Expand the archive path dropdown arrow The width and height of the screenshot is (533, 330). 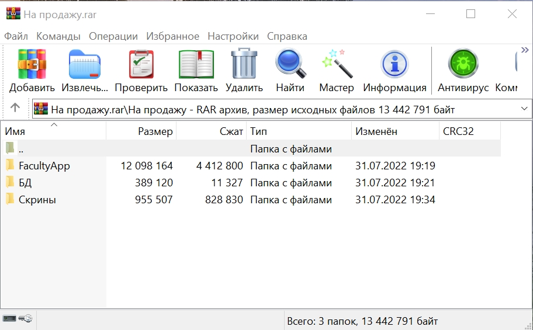coord(524,109)
